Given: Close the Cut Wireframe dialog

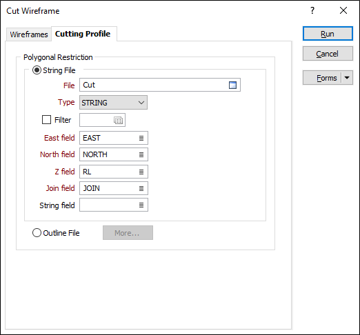Looking at the screenshot, I should 343,10.
